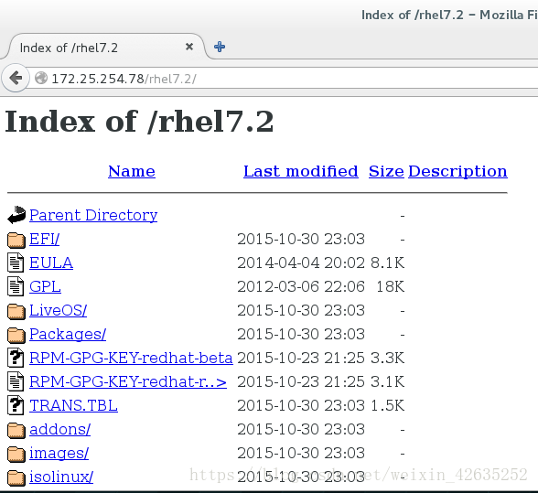Sort listing by Size column
The image size is (538, 493).
(x=386, y=171)
